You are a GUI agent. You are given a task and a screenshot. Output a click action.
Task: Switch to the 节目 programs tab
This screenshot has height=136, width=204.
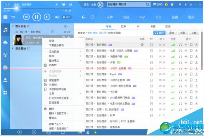tap(158, 17)
